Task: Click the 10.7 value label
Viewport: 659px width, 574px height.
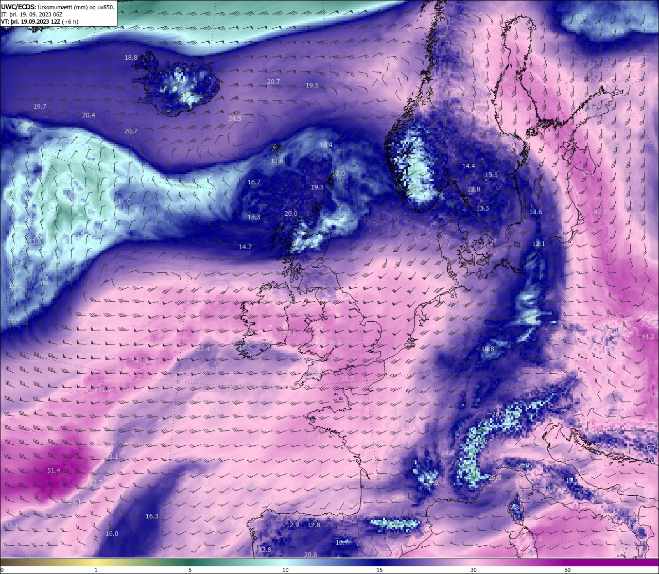Action: pyautogui.click(x=342, y=543)
